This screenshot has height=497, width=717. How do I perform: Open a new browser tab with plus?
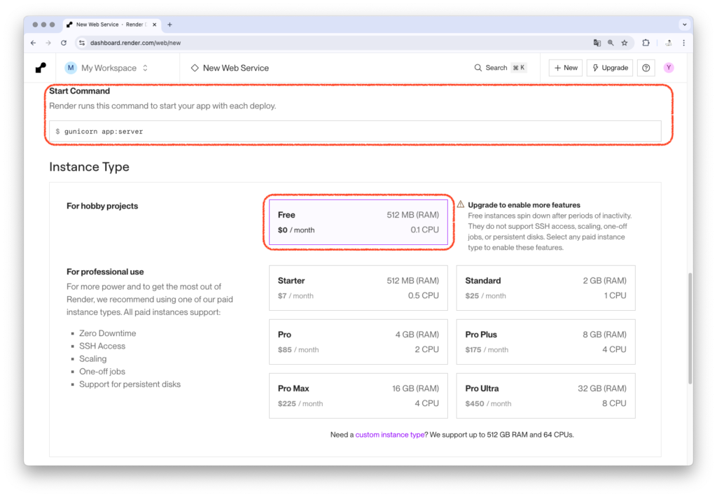click(x=169, y=24)
